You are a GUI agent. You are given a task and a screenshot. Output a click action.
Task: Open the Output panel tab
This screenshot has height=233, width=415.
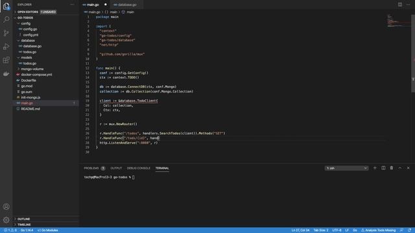[x=116, y=168]
